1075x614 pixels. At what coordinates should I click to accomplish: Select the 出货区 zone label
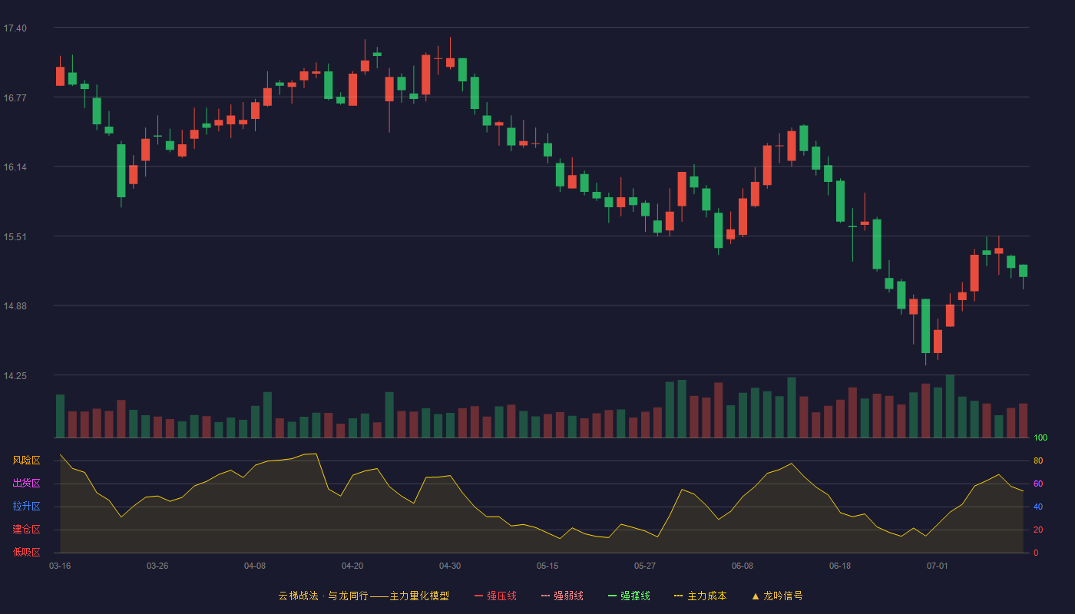[x=26, y=484]
